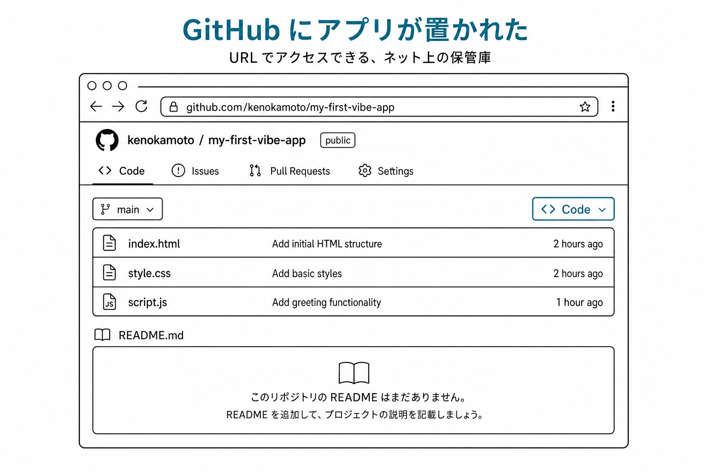
Task: Click '1 hour ago' on script.js row
Action: 579,302
